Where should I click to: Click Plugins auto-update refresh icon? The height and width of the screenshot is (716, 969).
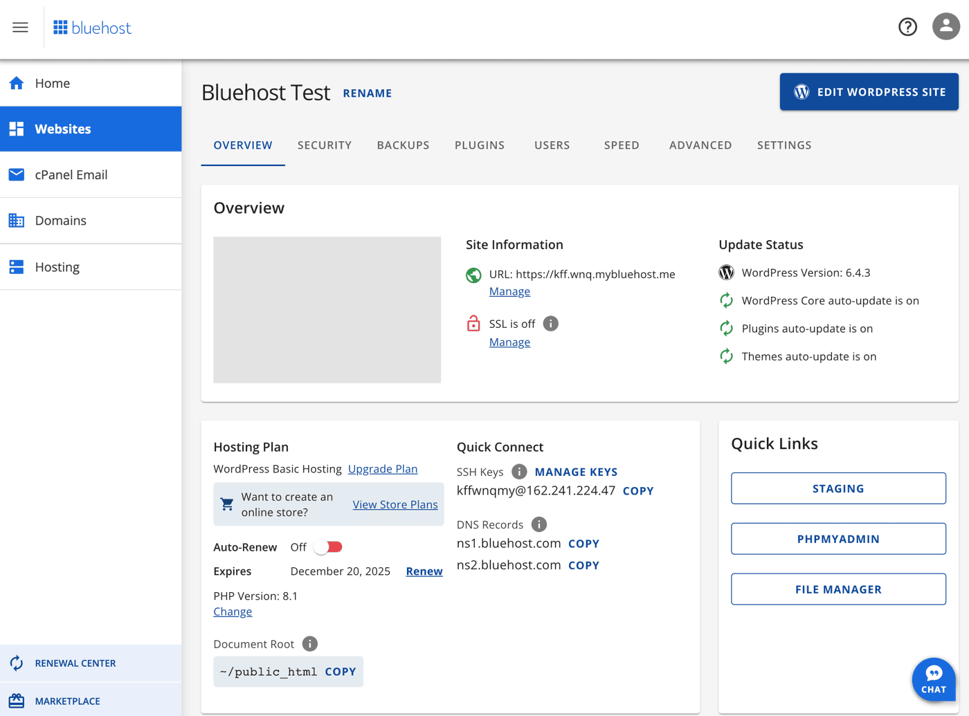726,329
